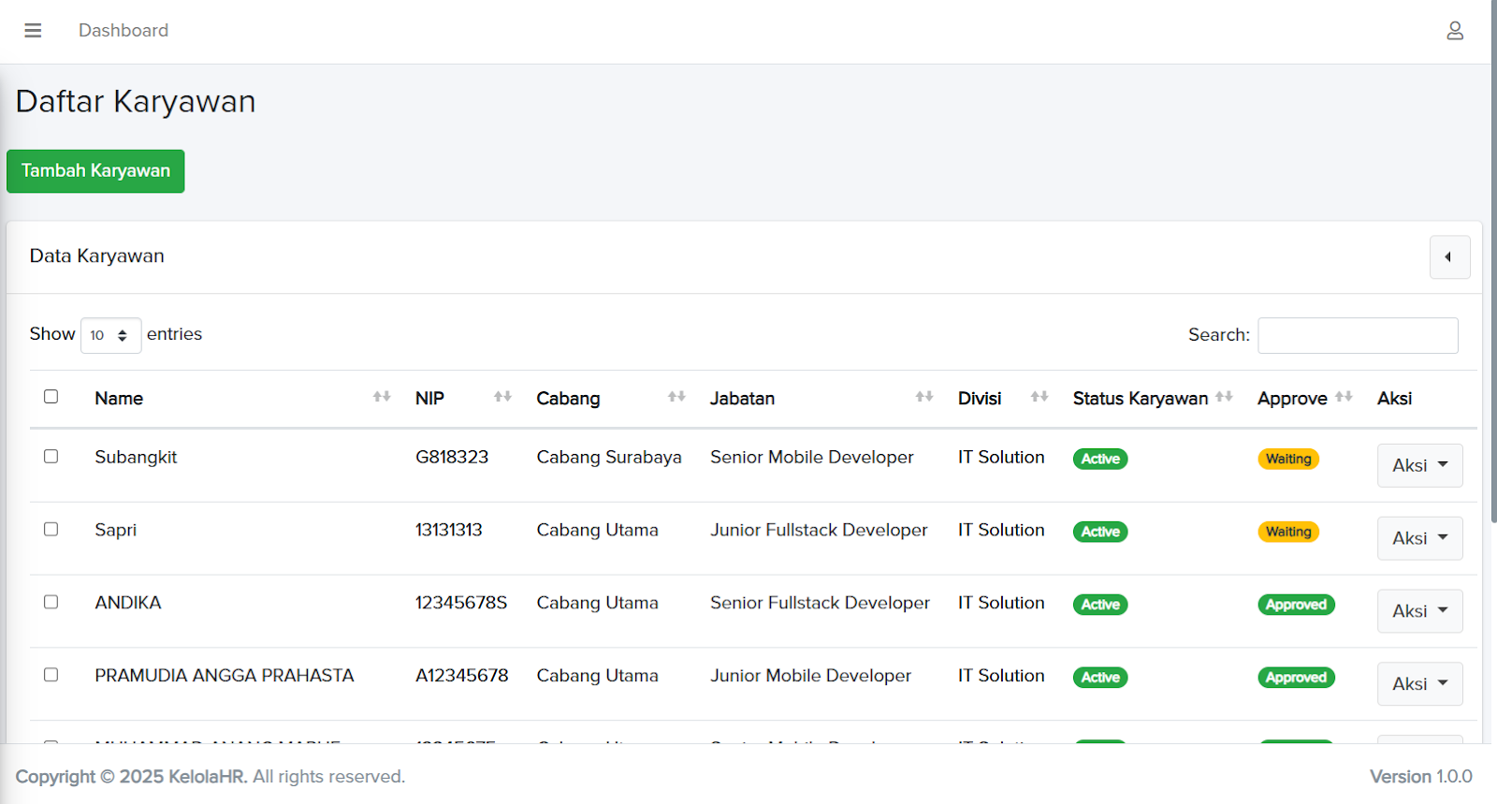Sort table by Status Karyawan column

[x=1140, y=399]
